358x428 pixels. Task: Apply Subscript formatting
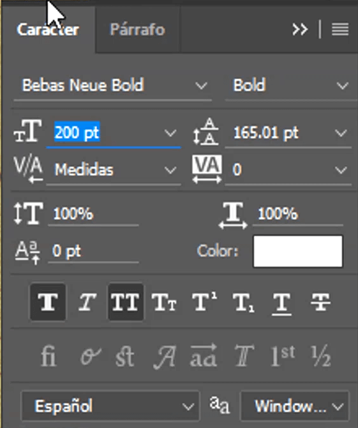click(x=243, y=302)
